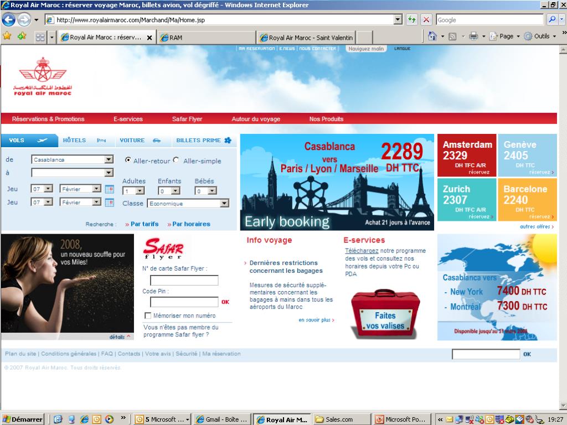Open calendar icon for return date

pos(109,202)
